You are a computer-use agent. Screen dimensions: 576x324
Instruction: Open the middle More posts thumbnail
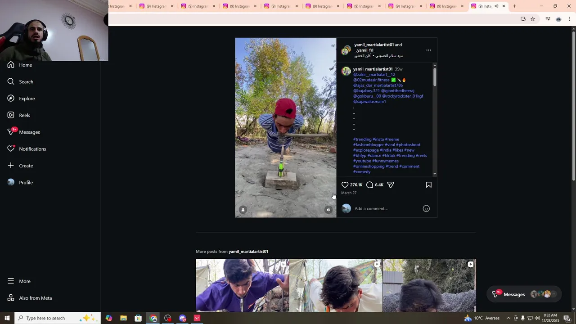tap(336, 285)
